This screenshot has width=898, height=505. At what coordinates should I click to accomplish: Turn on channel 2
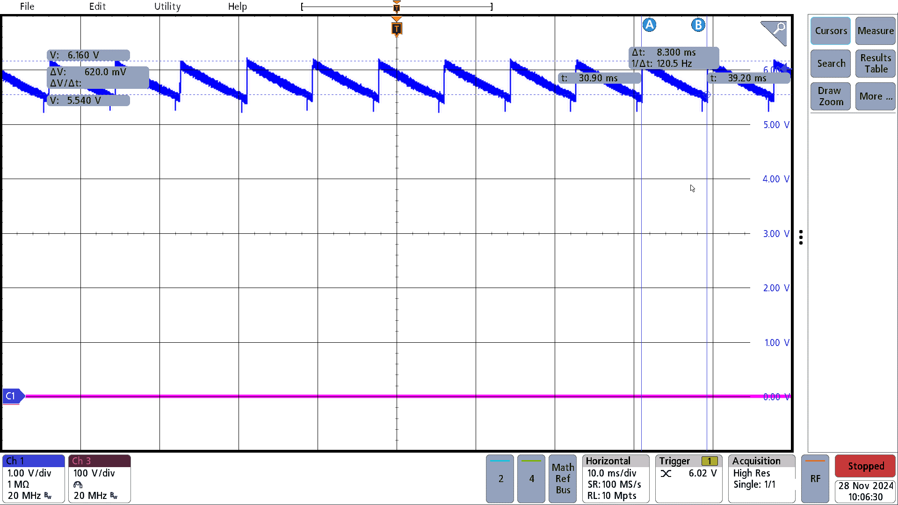coord(500,479)
